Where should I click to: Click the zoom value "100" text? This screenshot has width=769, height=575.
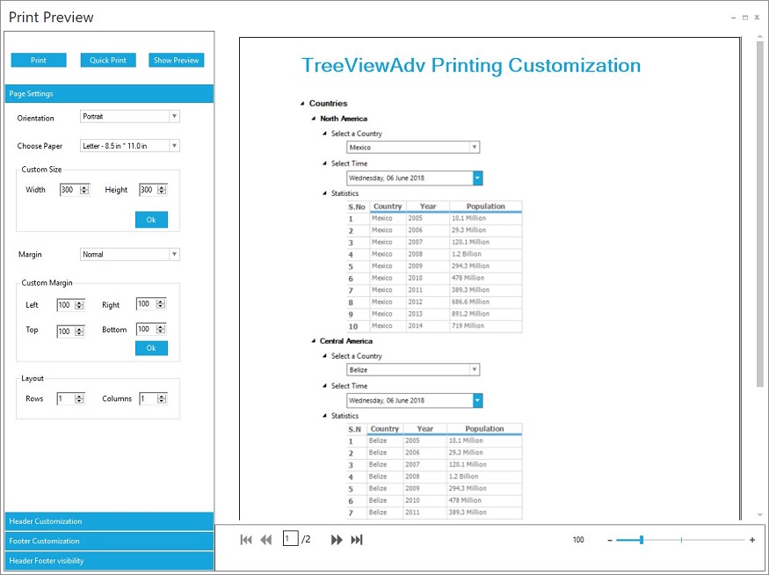(x=578, y=540)
